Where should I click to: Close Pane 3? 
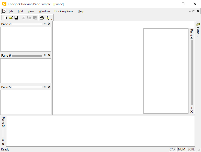[3, 144]
